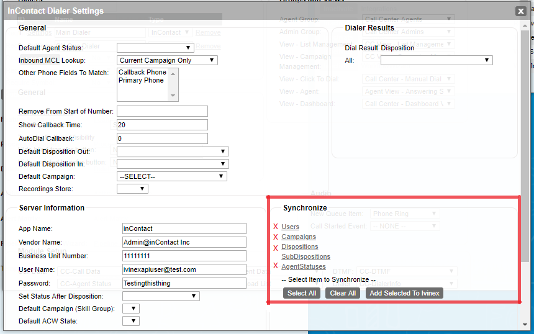
Task: Click the Business Unit Number field
Action: tap(184, 256)
